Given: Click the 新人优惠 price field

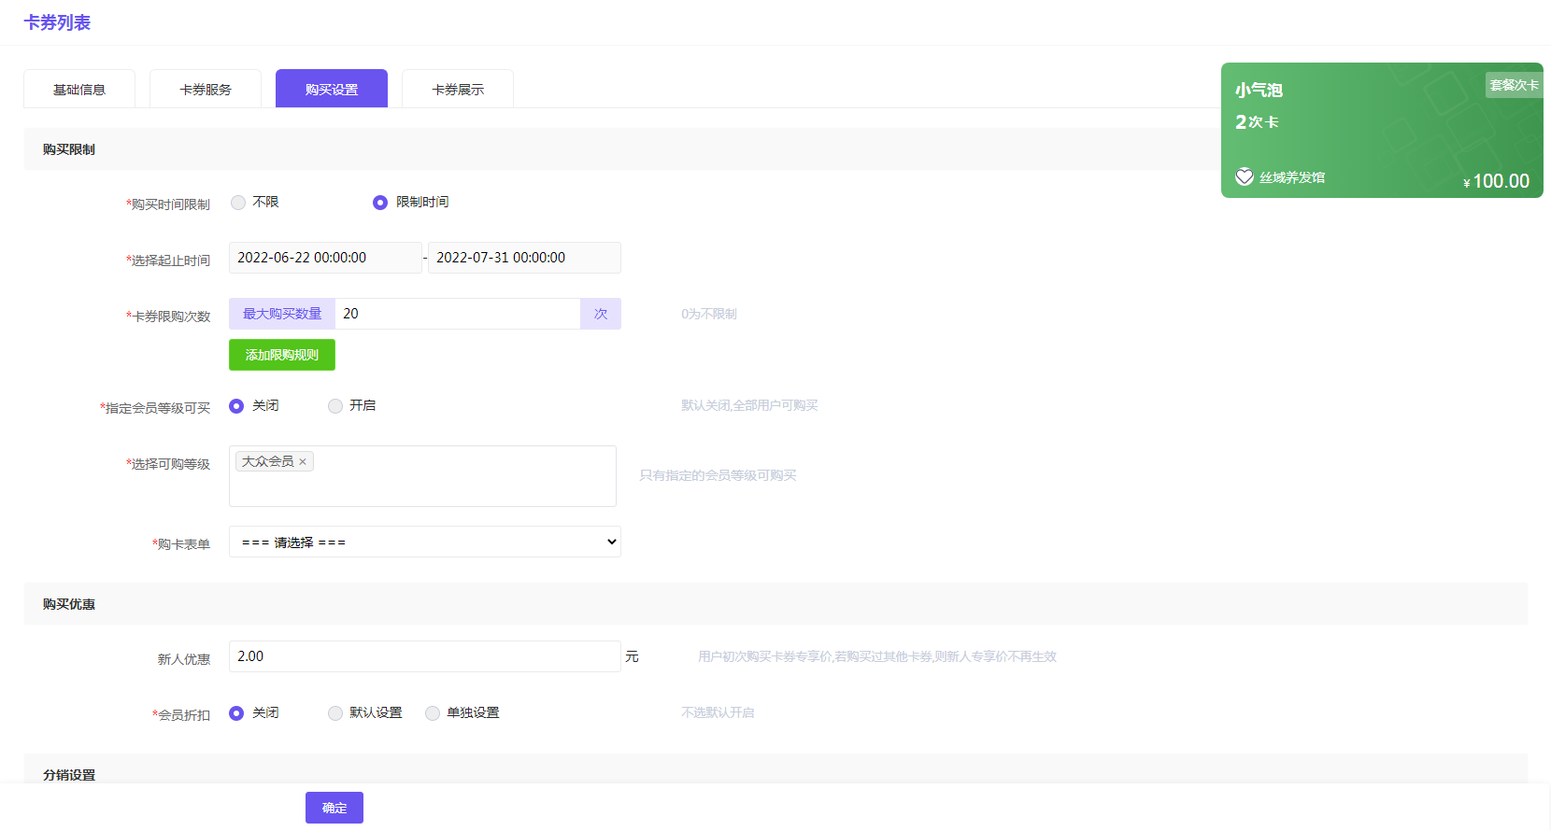Looking at the screenshot, I should pos(425,656).
